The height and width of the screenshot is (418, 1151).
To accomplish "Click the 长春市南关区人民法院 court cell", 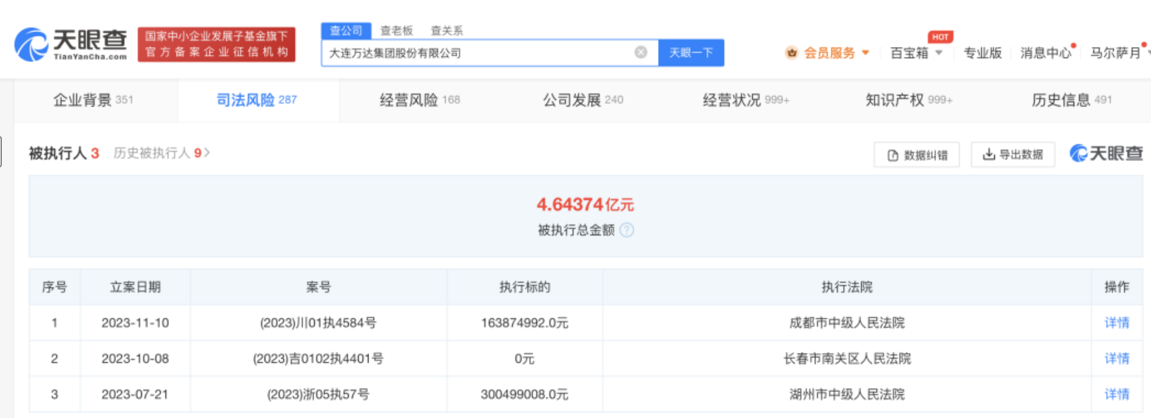I will coord(847,359).
